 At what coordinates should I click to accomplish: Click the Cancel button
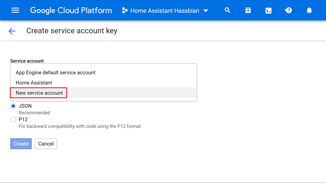[x=46, y=144]
